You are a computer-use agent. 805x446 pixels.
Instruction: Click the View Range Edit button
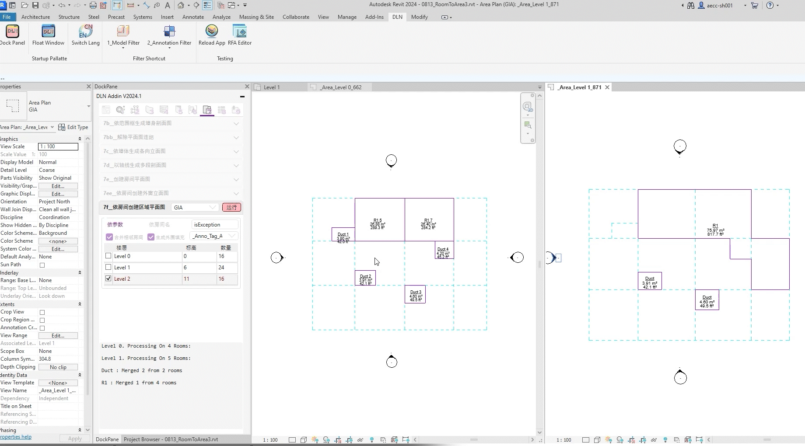pos(58,336)
